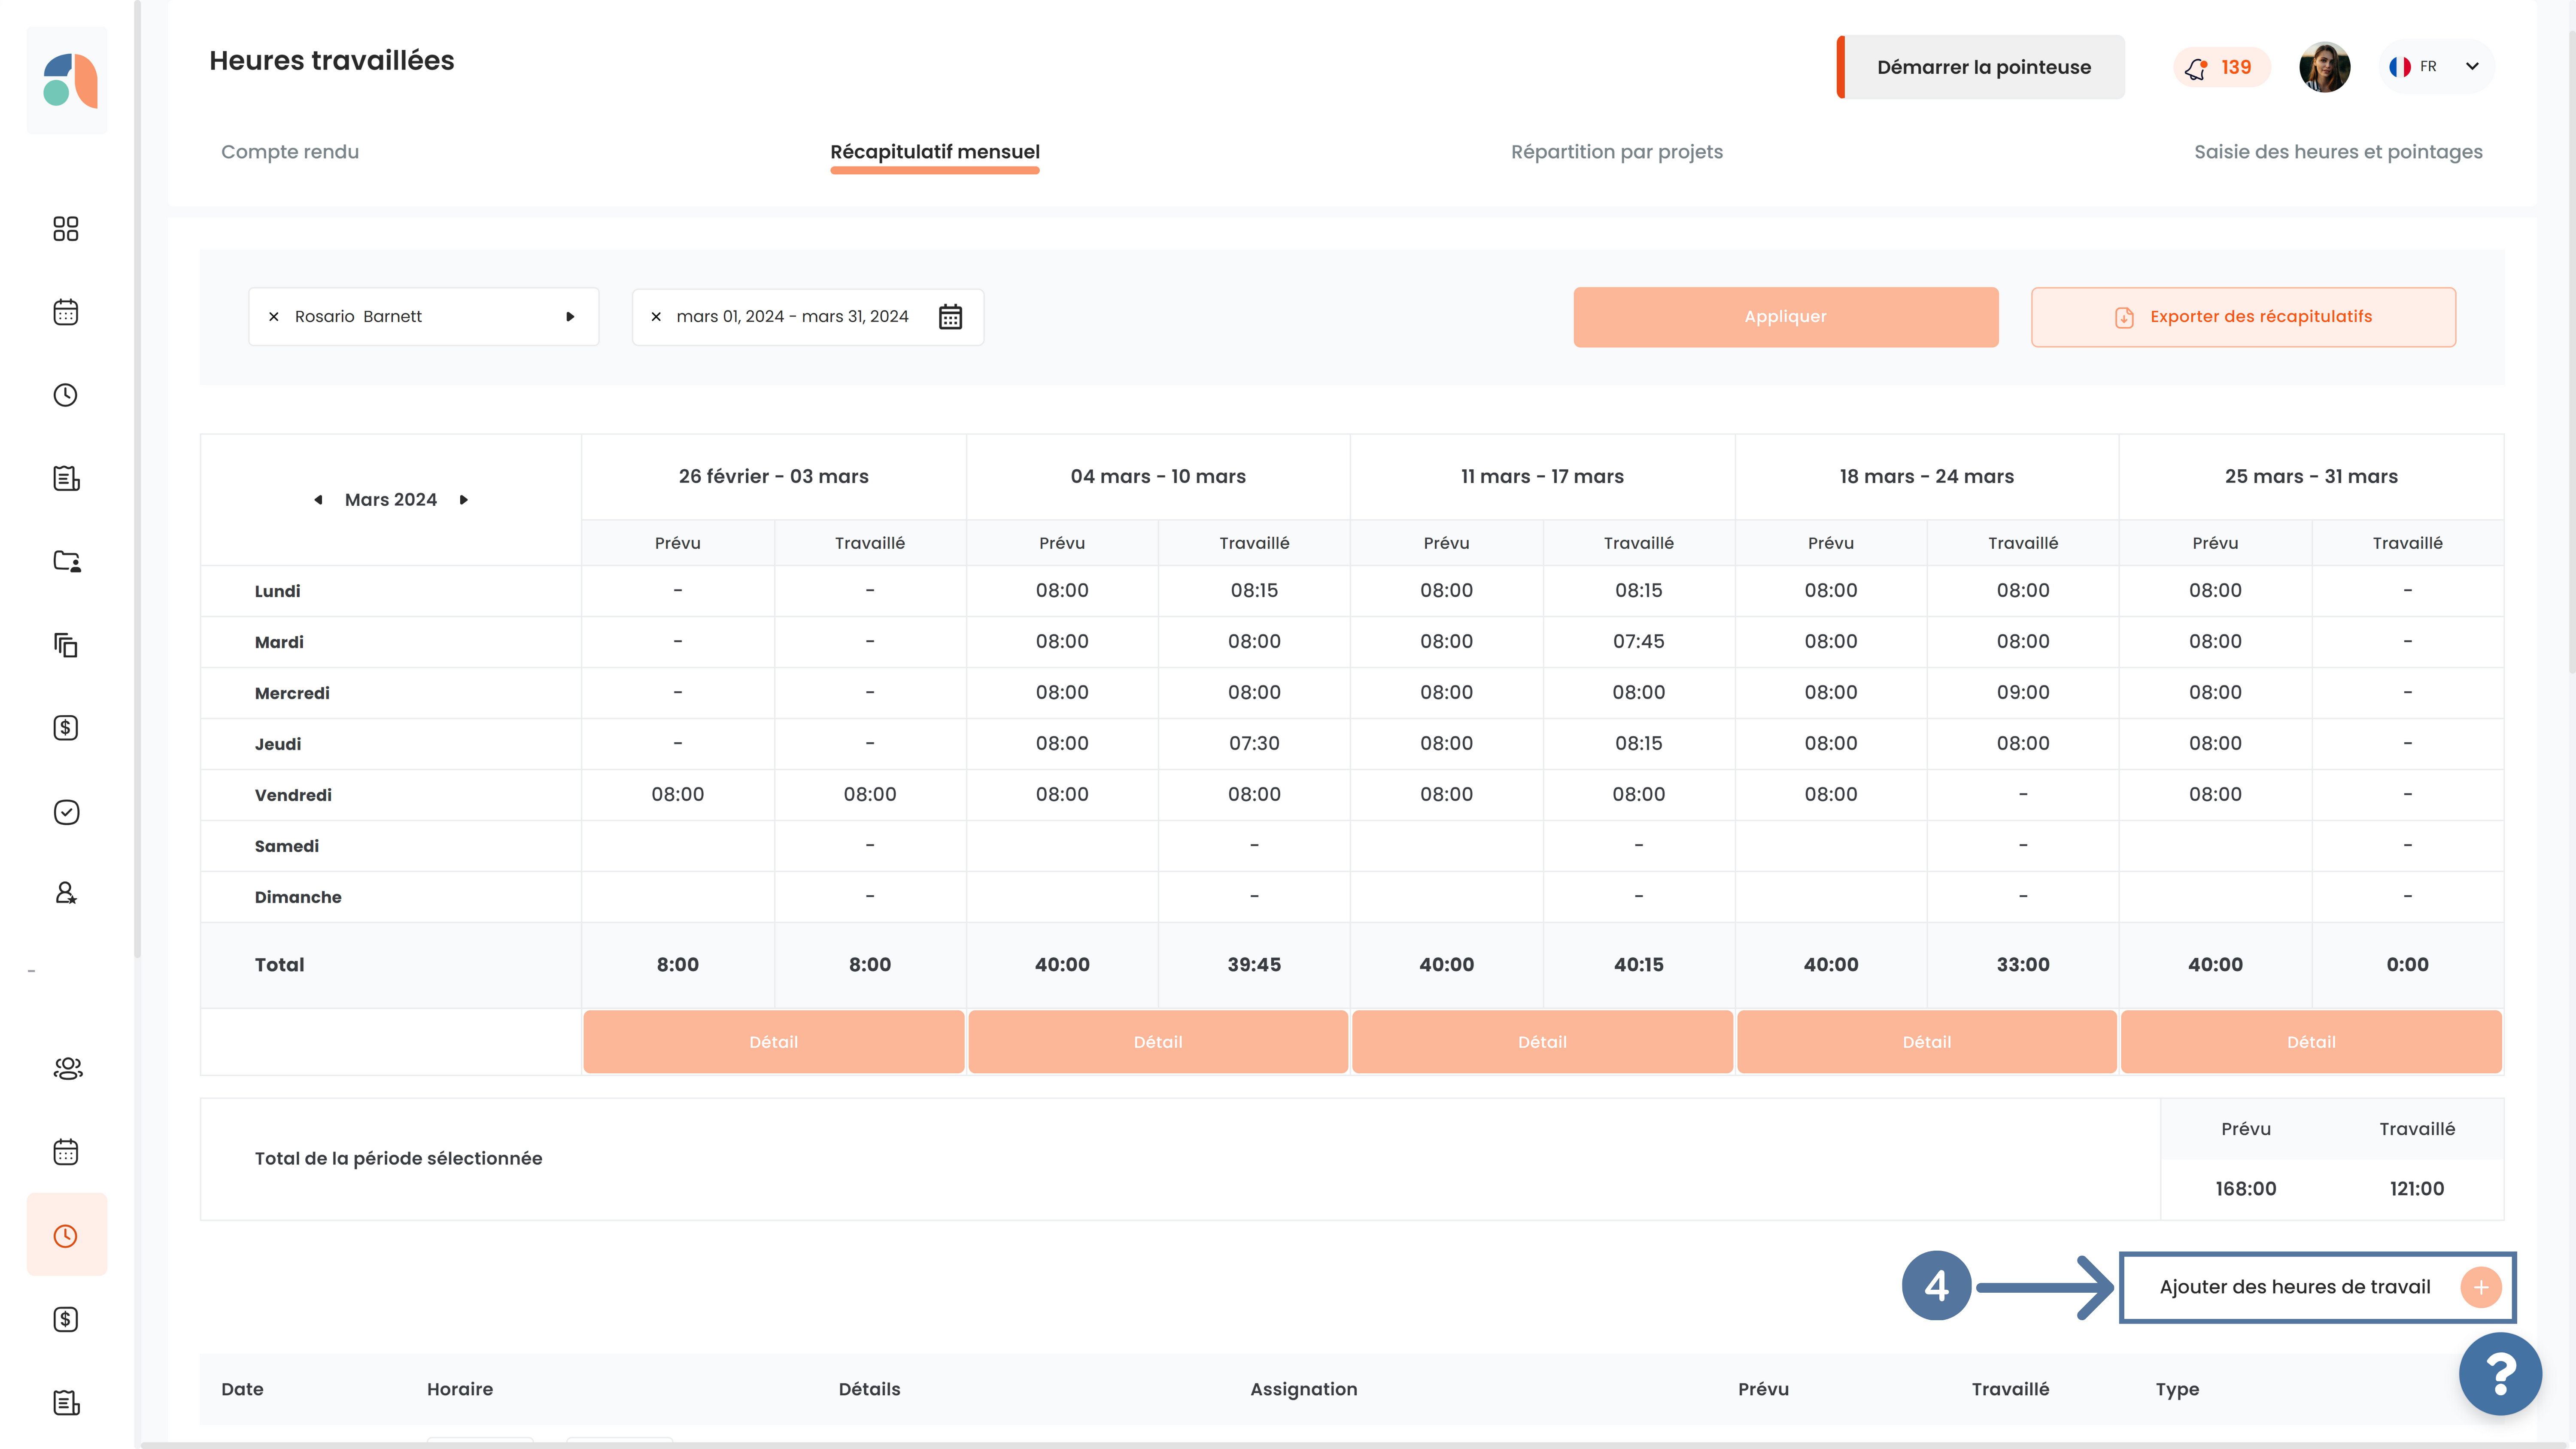Image resolution: width=2576 pixels, height=1449 pixels.
Task: Clear the Rosario Barnett employee selection
Action: 274,317
